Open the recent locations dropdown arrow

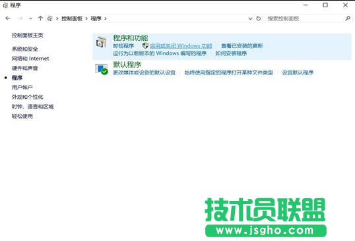[30, 18]
